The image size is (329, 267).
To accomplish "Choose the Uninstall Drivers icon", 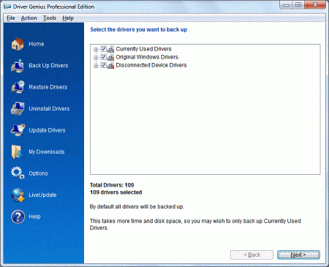I will 18,108.
